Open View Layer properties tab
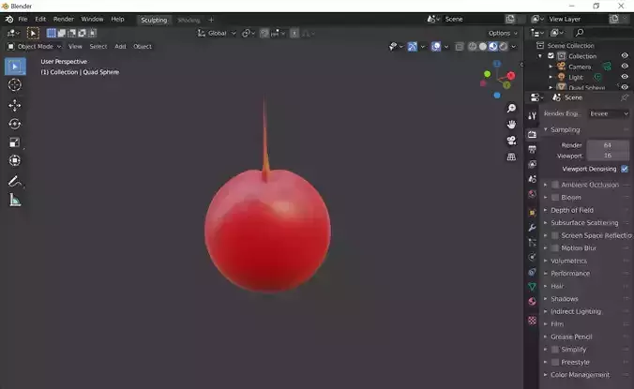The width and height of the screenshot is (634, 389). pyautogui.click(x=532, y=164)
